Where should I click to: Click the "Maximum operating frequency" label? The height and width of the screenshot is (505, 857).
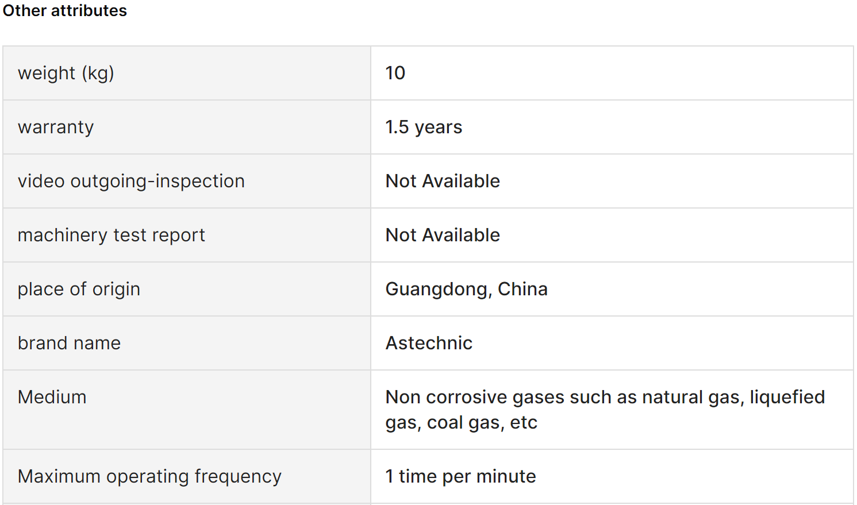(x=149, y=477)
